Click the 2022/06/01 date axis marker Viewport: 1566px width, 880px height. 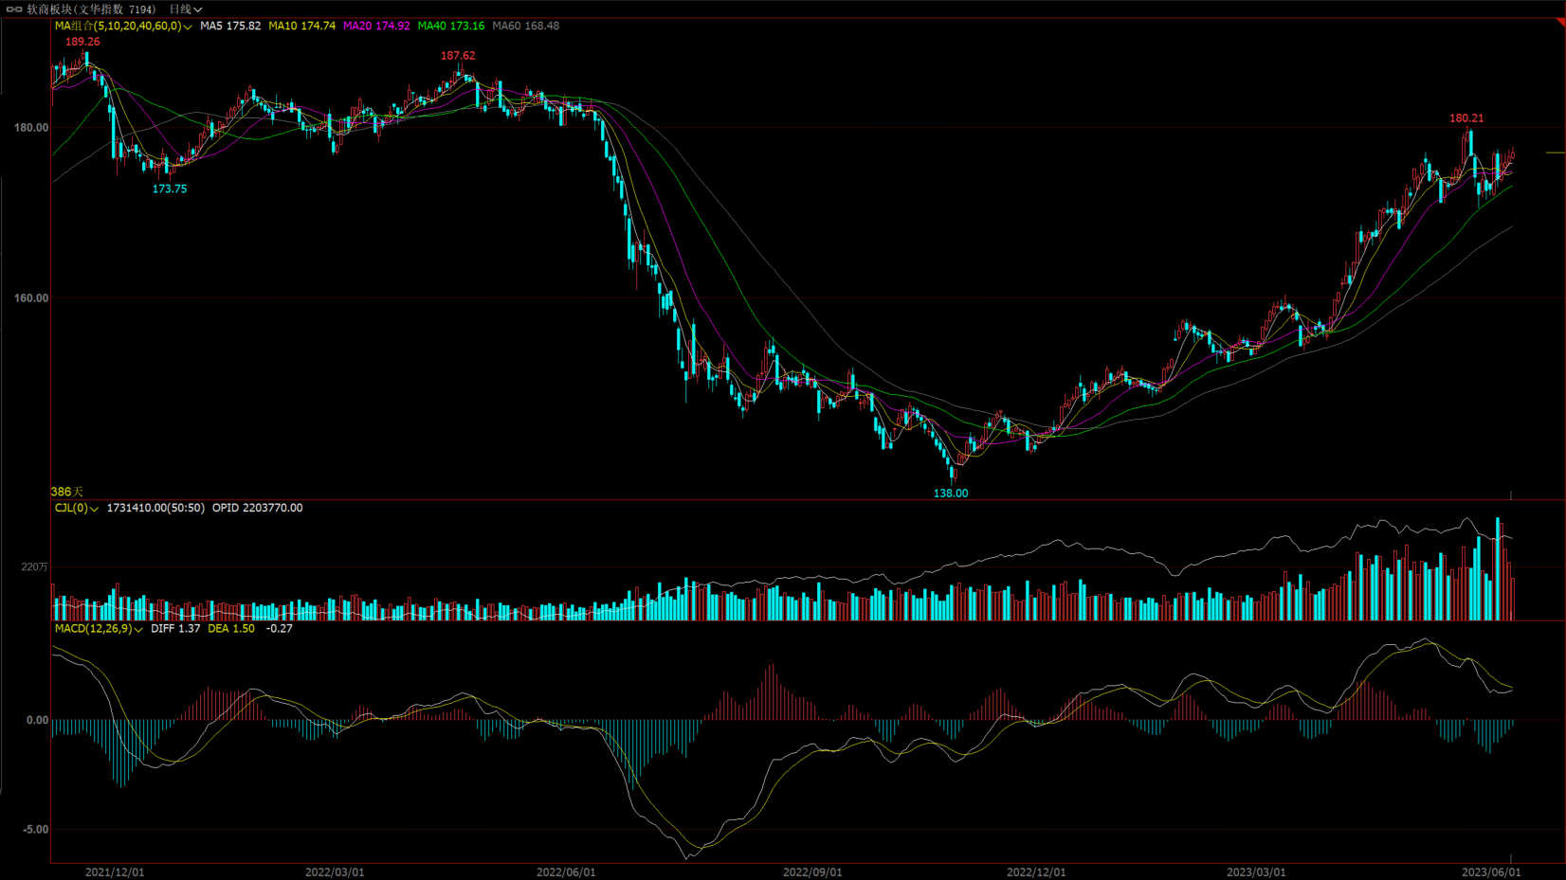coord(566,871)
